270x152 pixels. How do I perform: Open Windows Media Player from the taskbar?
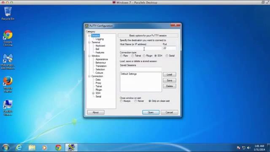(45, 148)
